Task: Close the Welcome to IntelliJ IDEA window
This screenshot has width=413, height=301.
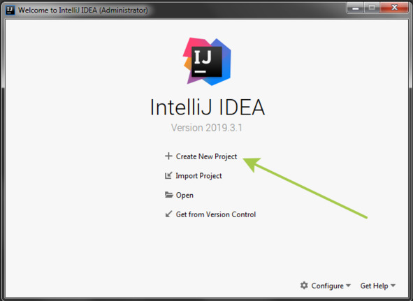Action: [x=394, y=8]
